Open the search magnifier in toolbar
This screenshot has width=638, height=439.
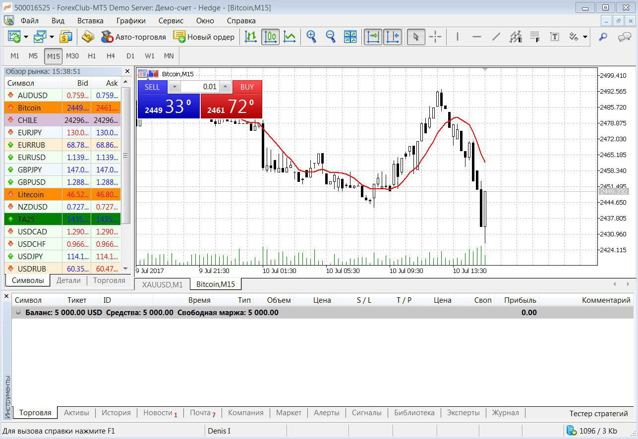click(x=603, y=37)
